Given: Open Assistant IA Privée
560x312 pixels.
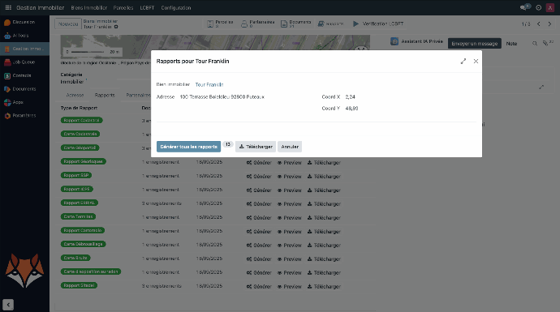Looking at the screenshot, I should click(417, 41).
